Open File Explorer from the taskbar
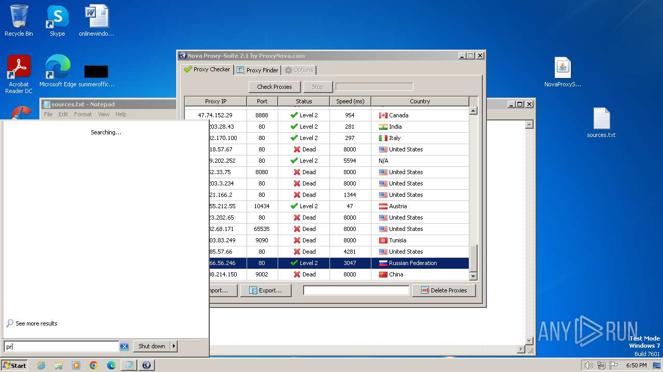663x372 pixels. [59, 365]
